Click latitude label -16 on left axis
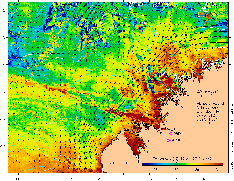Screen dimensions: 234x181 3,119
